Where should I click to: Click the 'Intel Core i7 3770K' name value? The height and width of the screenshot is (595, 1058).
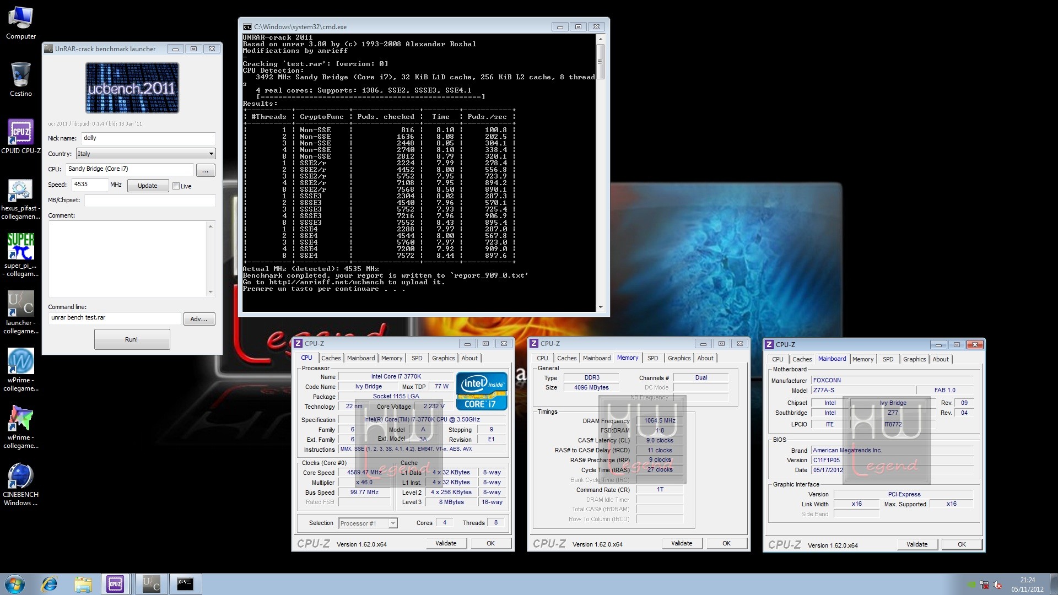(396, 377)
